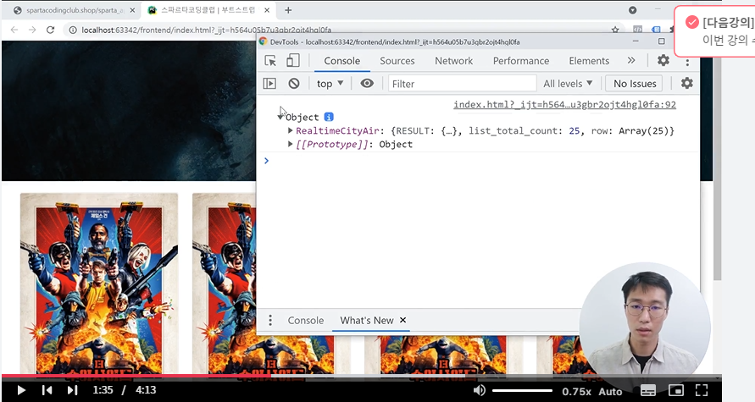
Task: Expand the [[Prototype]] entry
Action: click(x=290, y=144)
